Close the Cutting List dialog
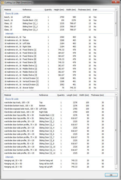Screen dimensions: 121x180 tap(116, 2)
